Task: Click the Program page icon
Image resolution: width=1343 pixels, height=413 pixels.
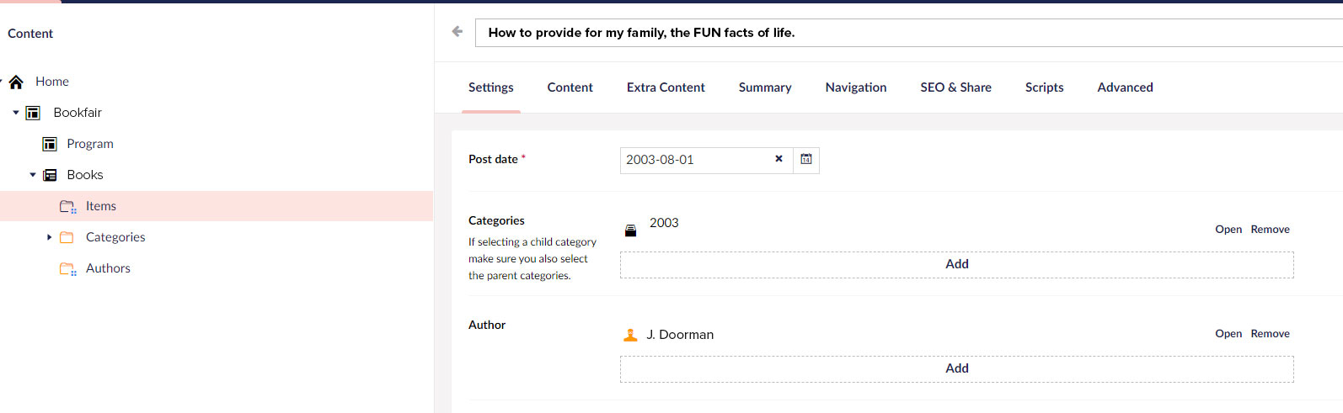Action: 50,144
